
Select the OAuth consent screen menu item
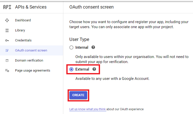point(31,50)
